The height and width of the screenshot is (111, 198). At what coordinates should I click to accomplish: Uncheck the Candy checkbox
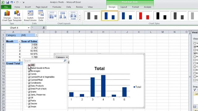tap(29, 74)
